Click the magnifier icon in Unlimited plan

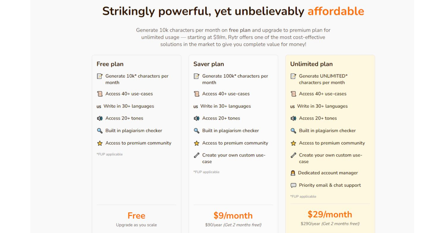293,131
